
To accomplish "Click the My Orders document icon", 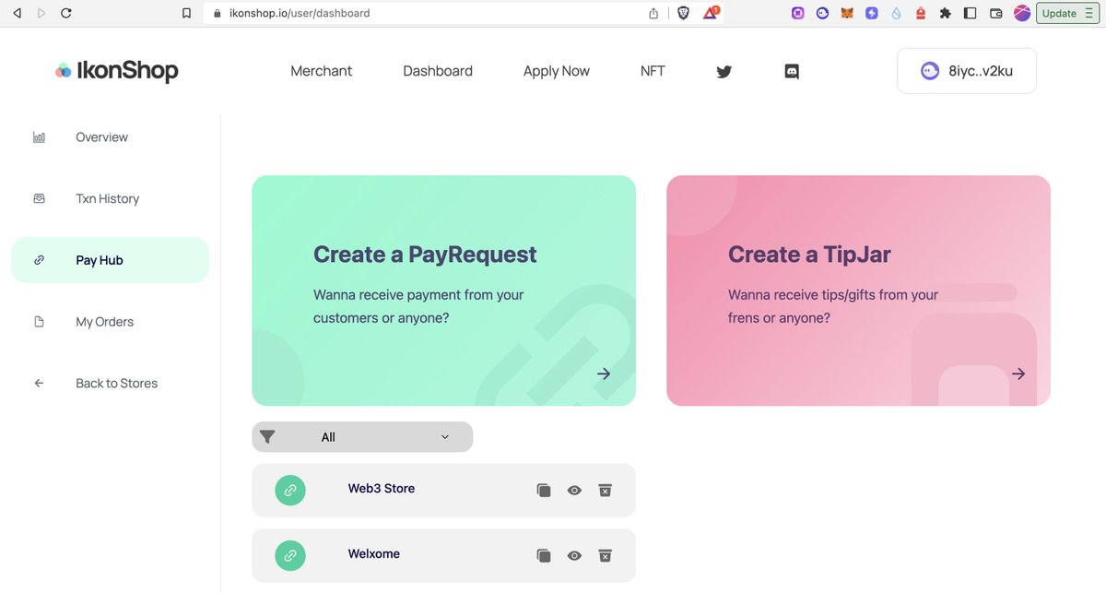I will click(x=39, y=322).
